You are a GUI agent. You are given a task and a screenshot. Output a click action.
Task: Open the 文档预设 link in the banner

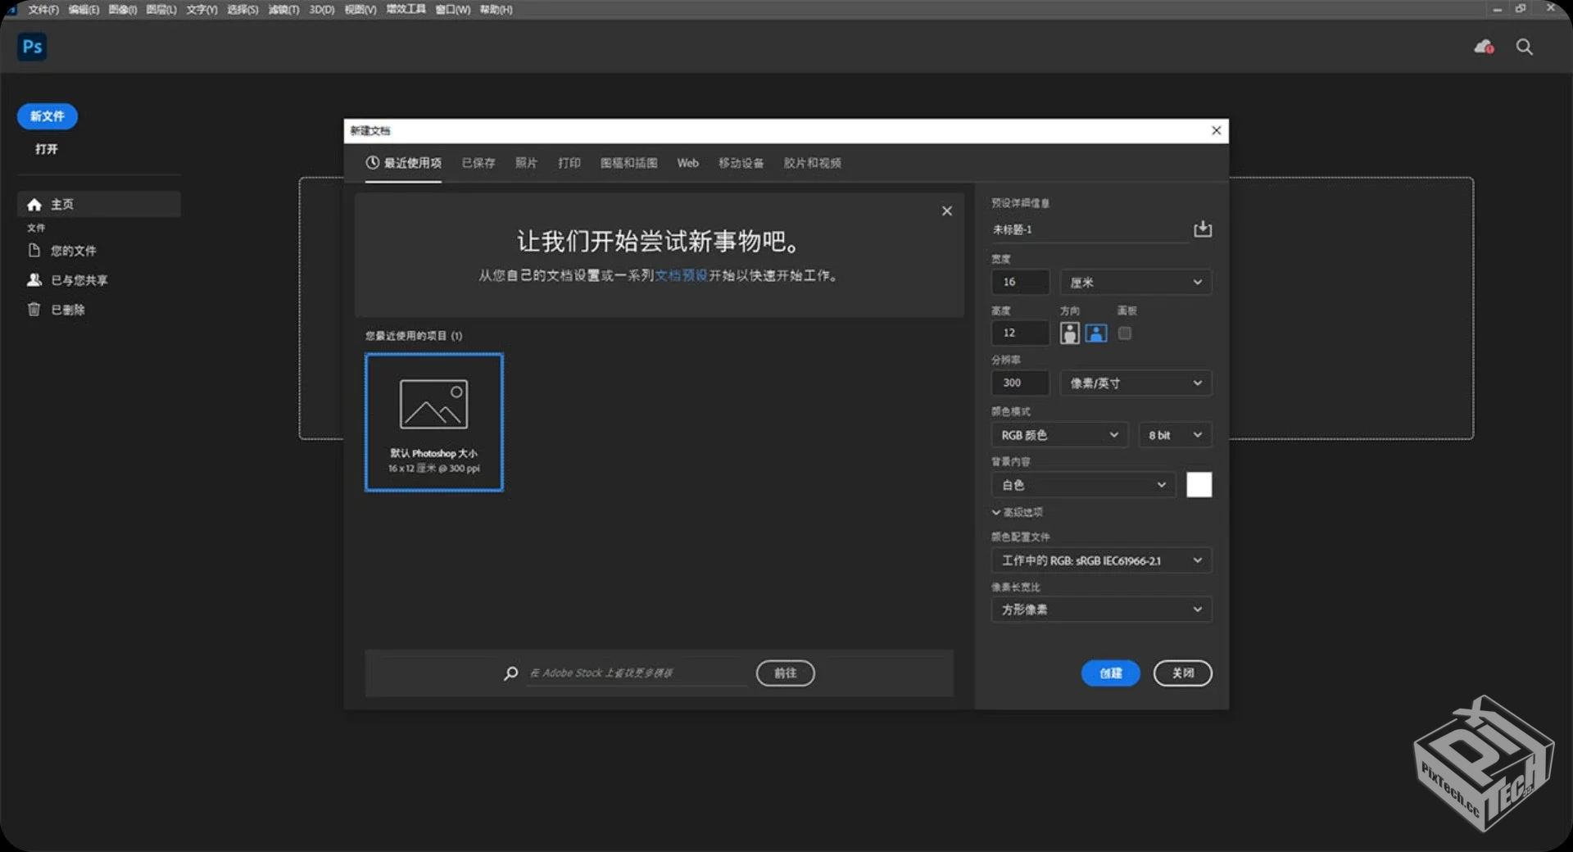(681, 276)
